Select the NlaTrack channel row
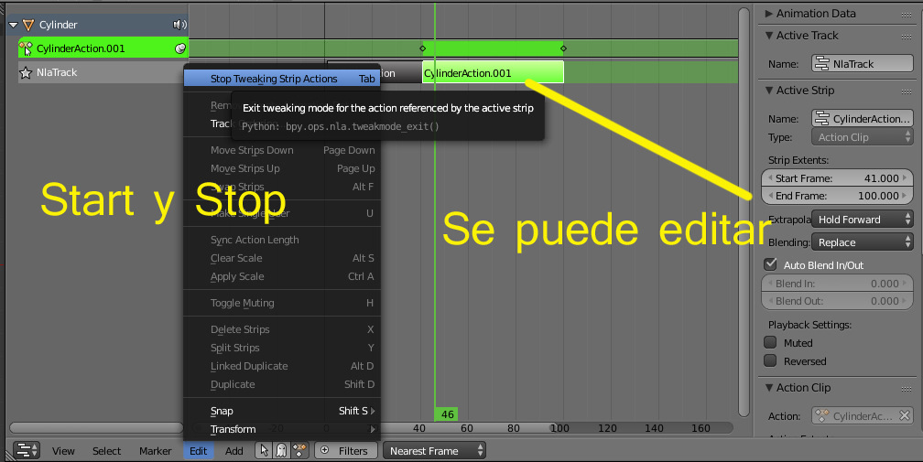The height and width of the screenshot is (462, 923). [x=103, y=73]
